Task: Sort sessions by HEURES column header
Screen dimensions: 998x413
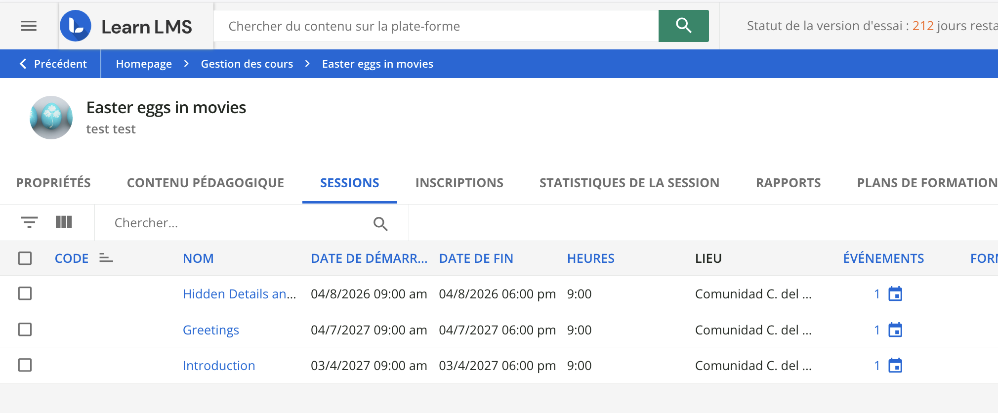Action: click(590, 258)
